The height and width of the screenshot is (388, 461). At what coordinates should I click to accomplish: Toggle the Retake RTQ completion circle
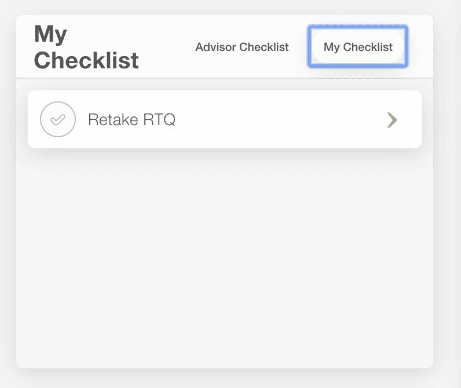click(x=58, y=119)
